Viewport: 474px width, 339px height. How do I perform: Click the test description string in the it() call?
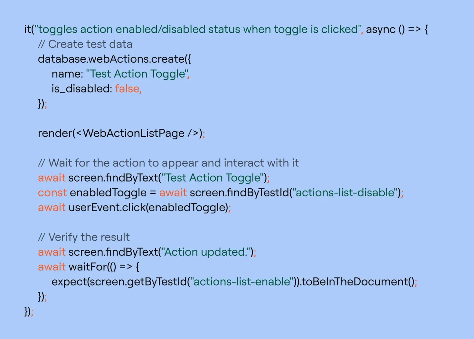[x=198, y=29]
